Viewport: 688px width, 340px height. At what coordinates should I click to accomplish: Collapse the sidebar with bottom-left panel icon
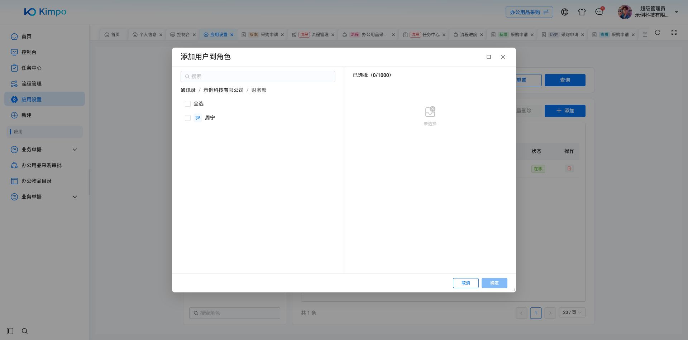point(10,331)
